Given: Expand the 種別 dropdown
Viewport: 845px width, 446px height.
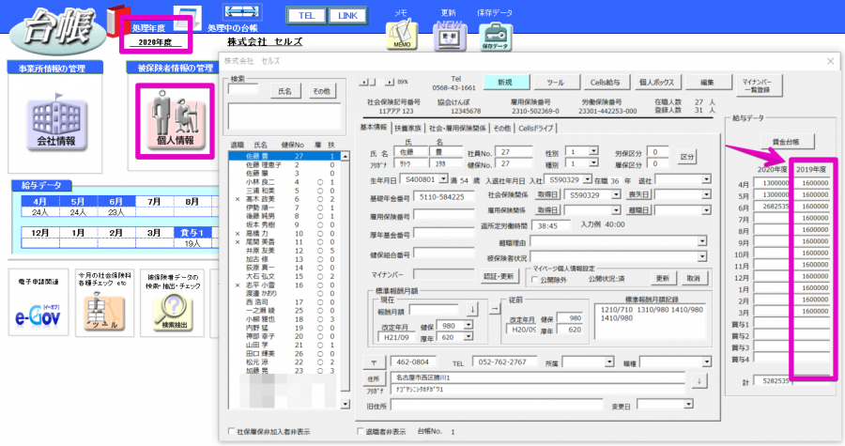Looking at the screenshot, I should tap(593, 162).
